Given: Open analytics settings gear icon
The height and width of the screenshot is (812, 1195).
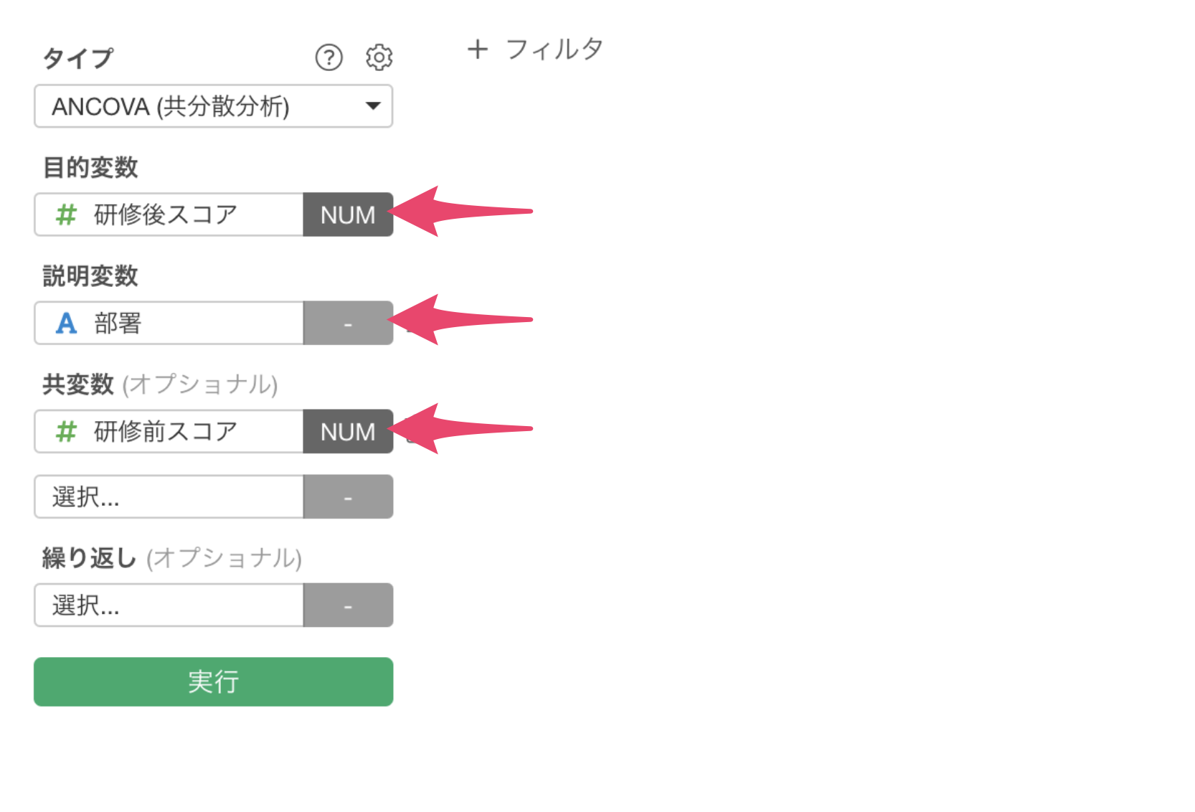Looking at the screenshot, I should (x=379, y=57).
